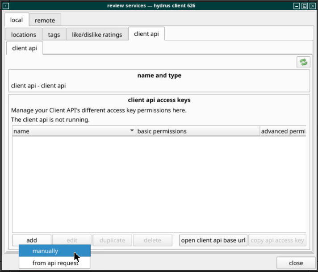This screenshot has width=318, height=272.
Task: Close window using title bar X
Action: (x=312, y=6)
